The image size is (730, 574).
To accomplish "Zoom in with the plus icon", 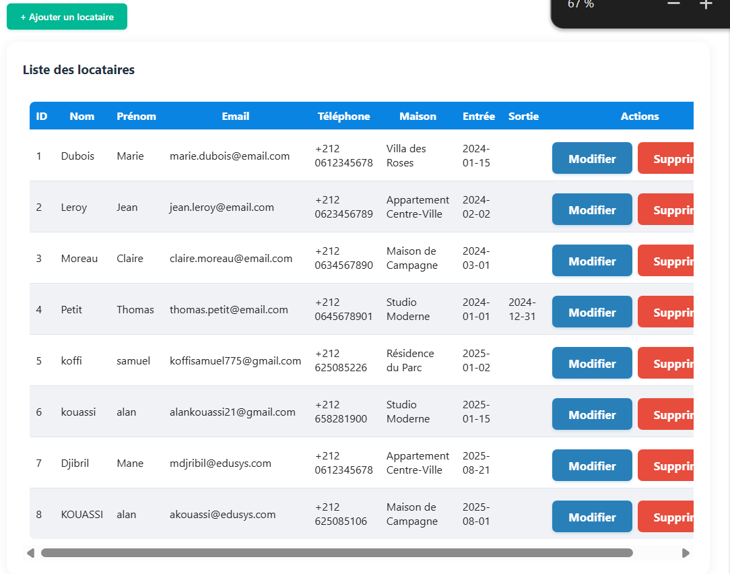I will [705, 5].
